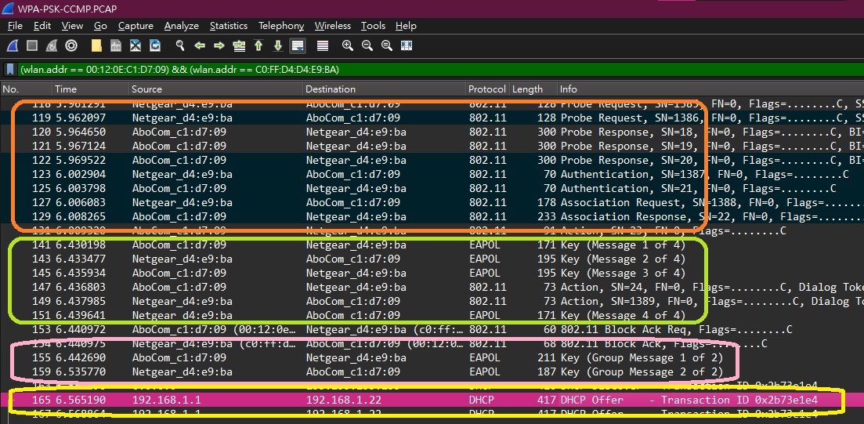Go forward in packet history
The width and height of the screenshot is (864, 424).
pyautogui.click(x=219, y=45)
